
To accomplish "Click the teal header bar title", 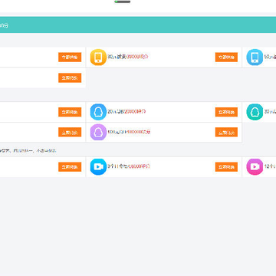I will [4, 25].
